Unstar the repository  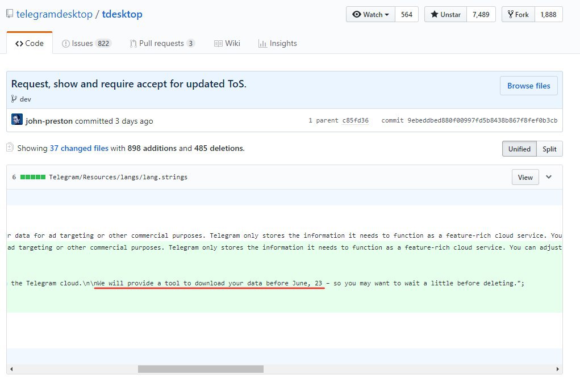(446, 14)
